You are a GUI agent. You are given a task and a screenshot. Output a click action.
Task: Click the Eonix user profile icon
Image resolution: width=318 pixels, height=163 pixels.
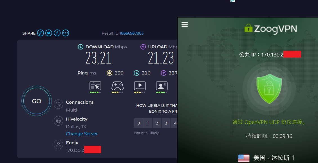tap(59, 144)
